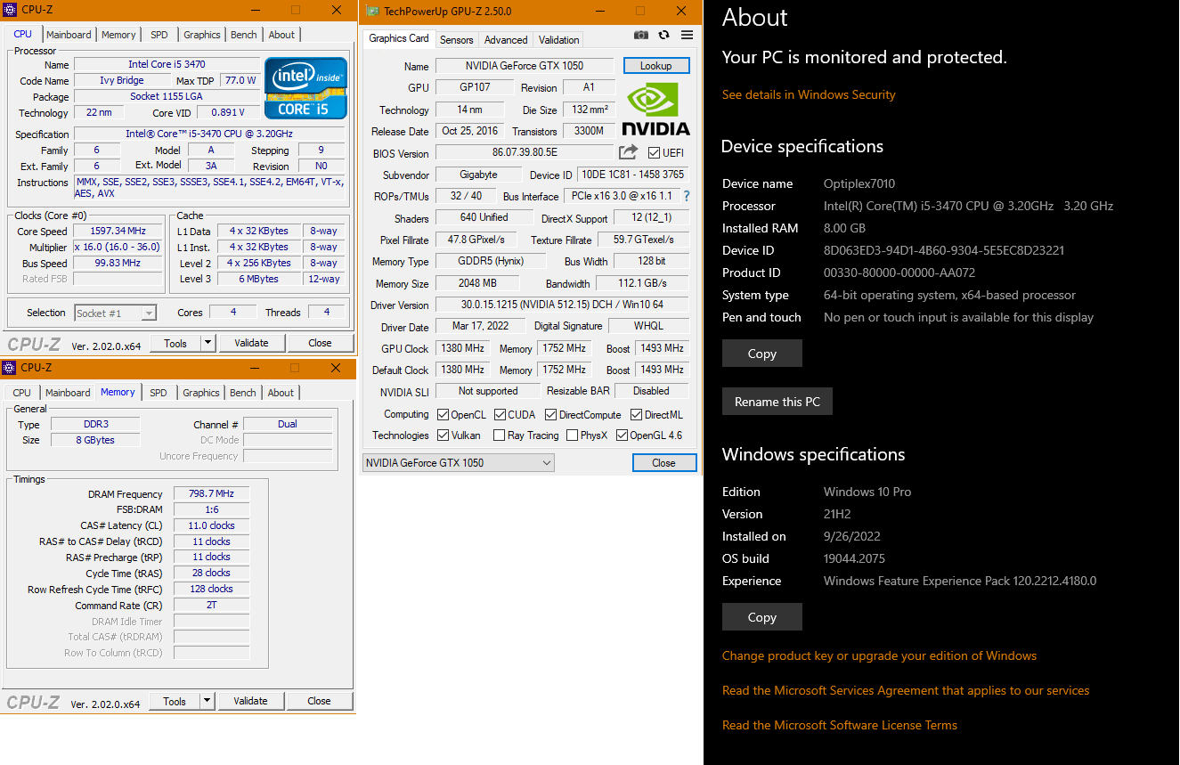This screenshot has height=765, width=1180.
Task: Click the Lookup button in GPU-Z
Action: tap(655, 66)
